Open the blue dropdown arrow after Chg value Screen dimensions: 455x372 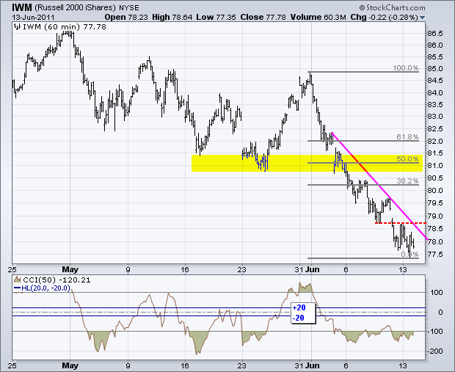click(422, 18)
